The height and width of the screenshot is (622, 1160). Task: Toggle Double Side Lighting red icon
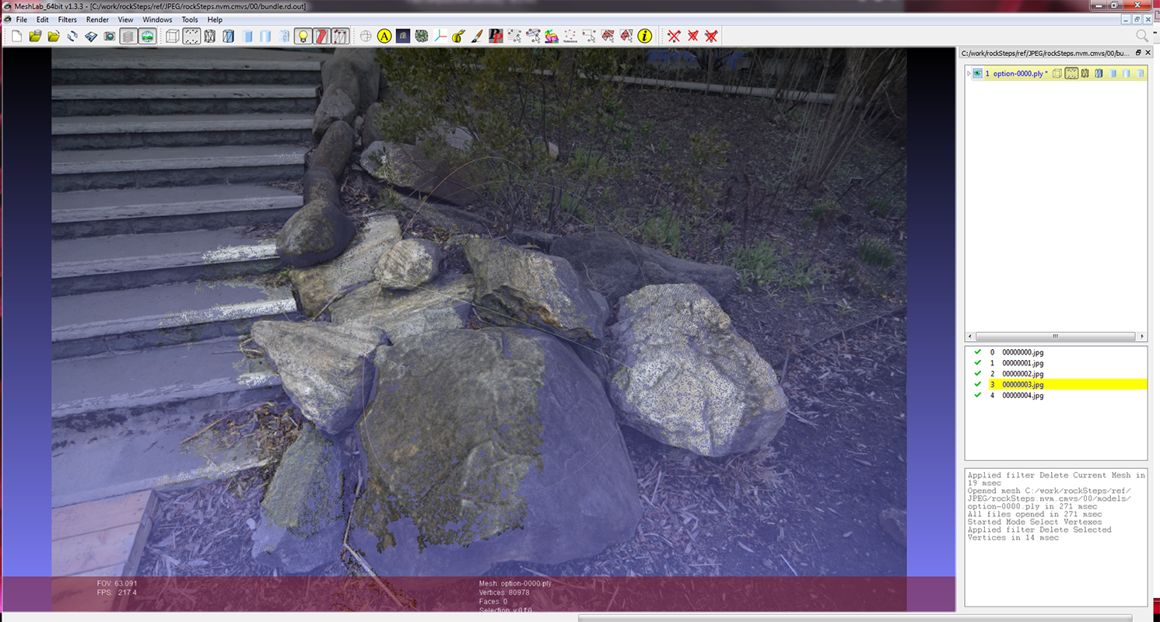(x=322, y=36)
